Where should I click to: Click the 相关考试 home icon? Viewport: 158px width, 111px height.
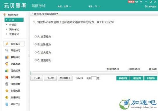click(x=4, y=15)
